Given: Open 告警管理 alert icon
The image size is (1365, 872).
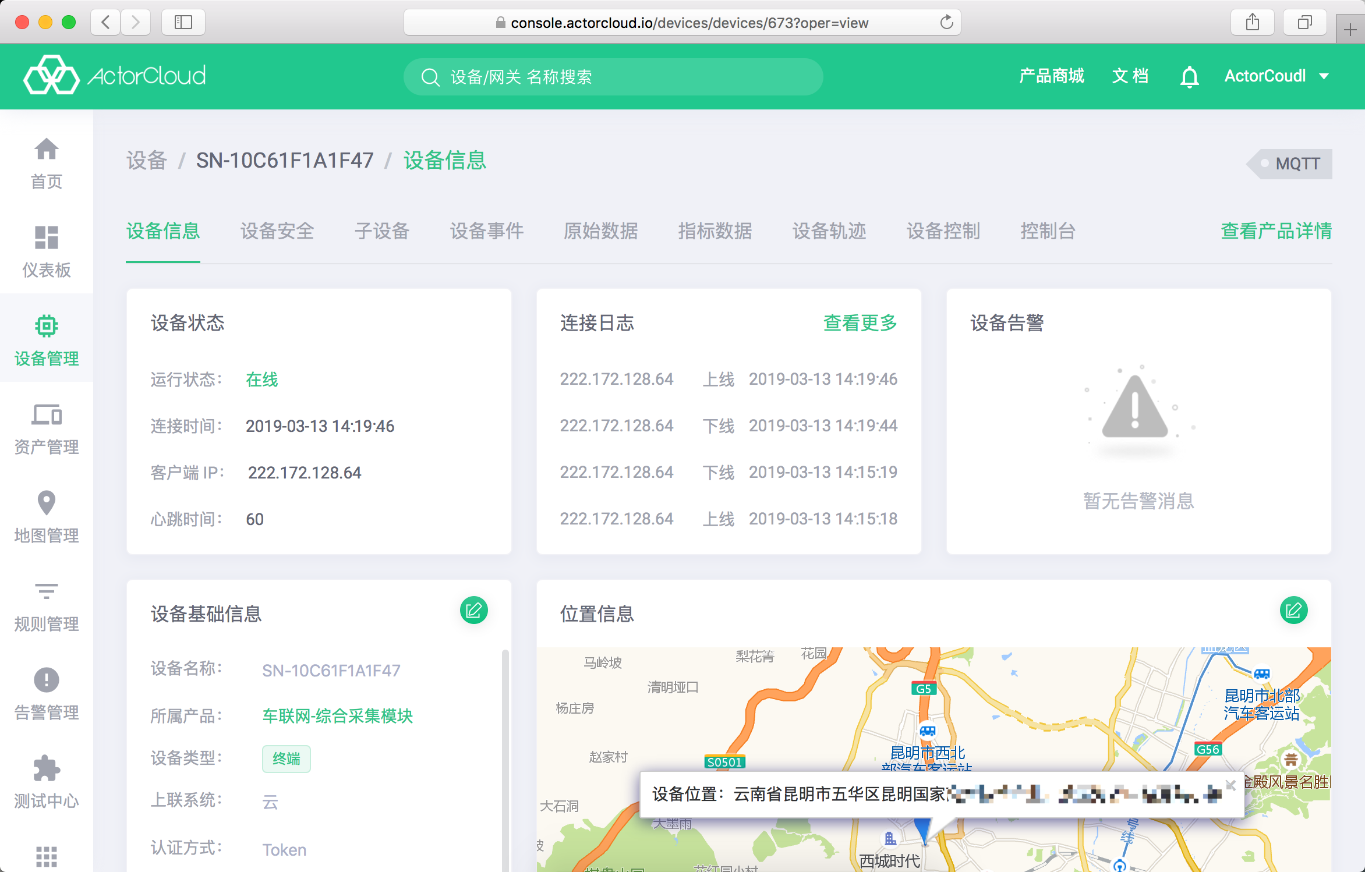Looking at the screenshot, I should coord(46,680).
